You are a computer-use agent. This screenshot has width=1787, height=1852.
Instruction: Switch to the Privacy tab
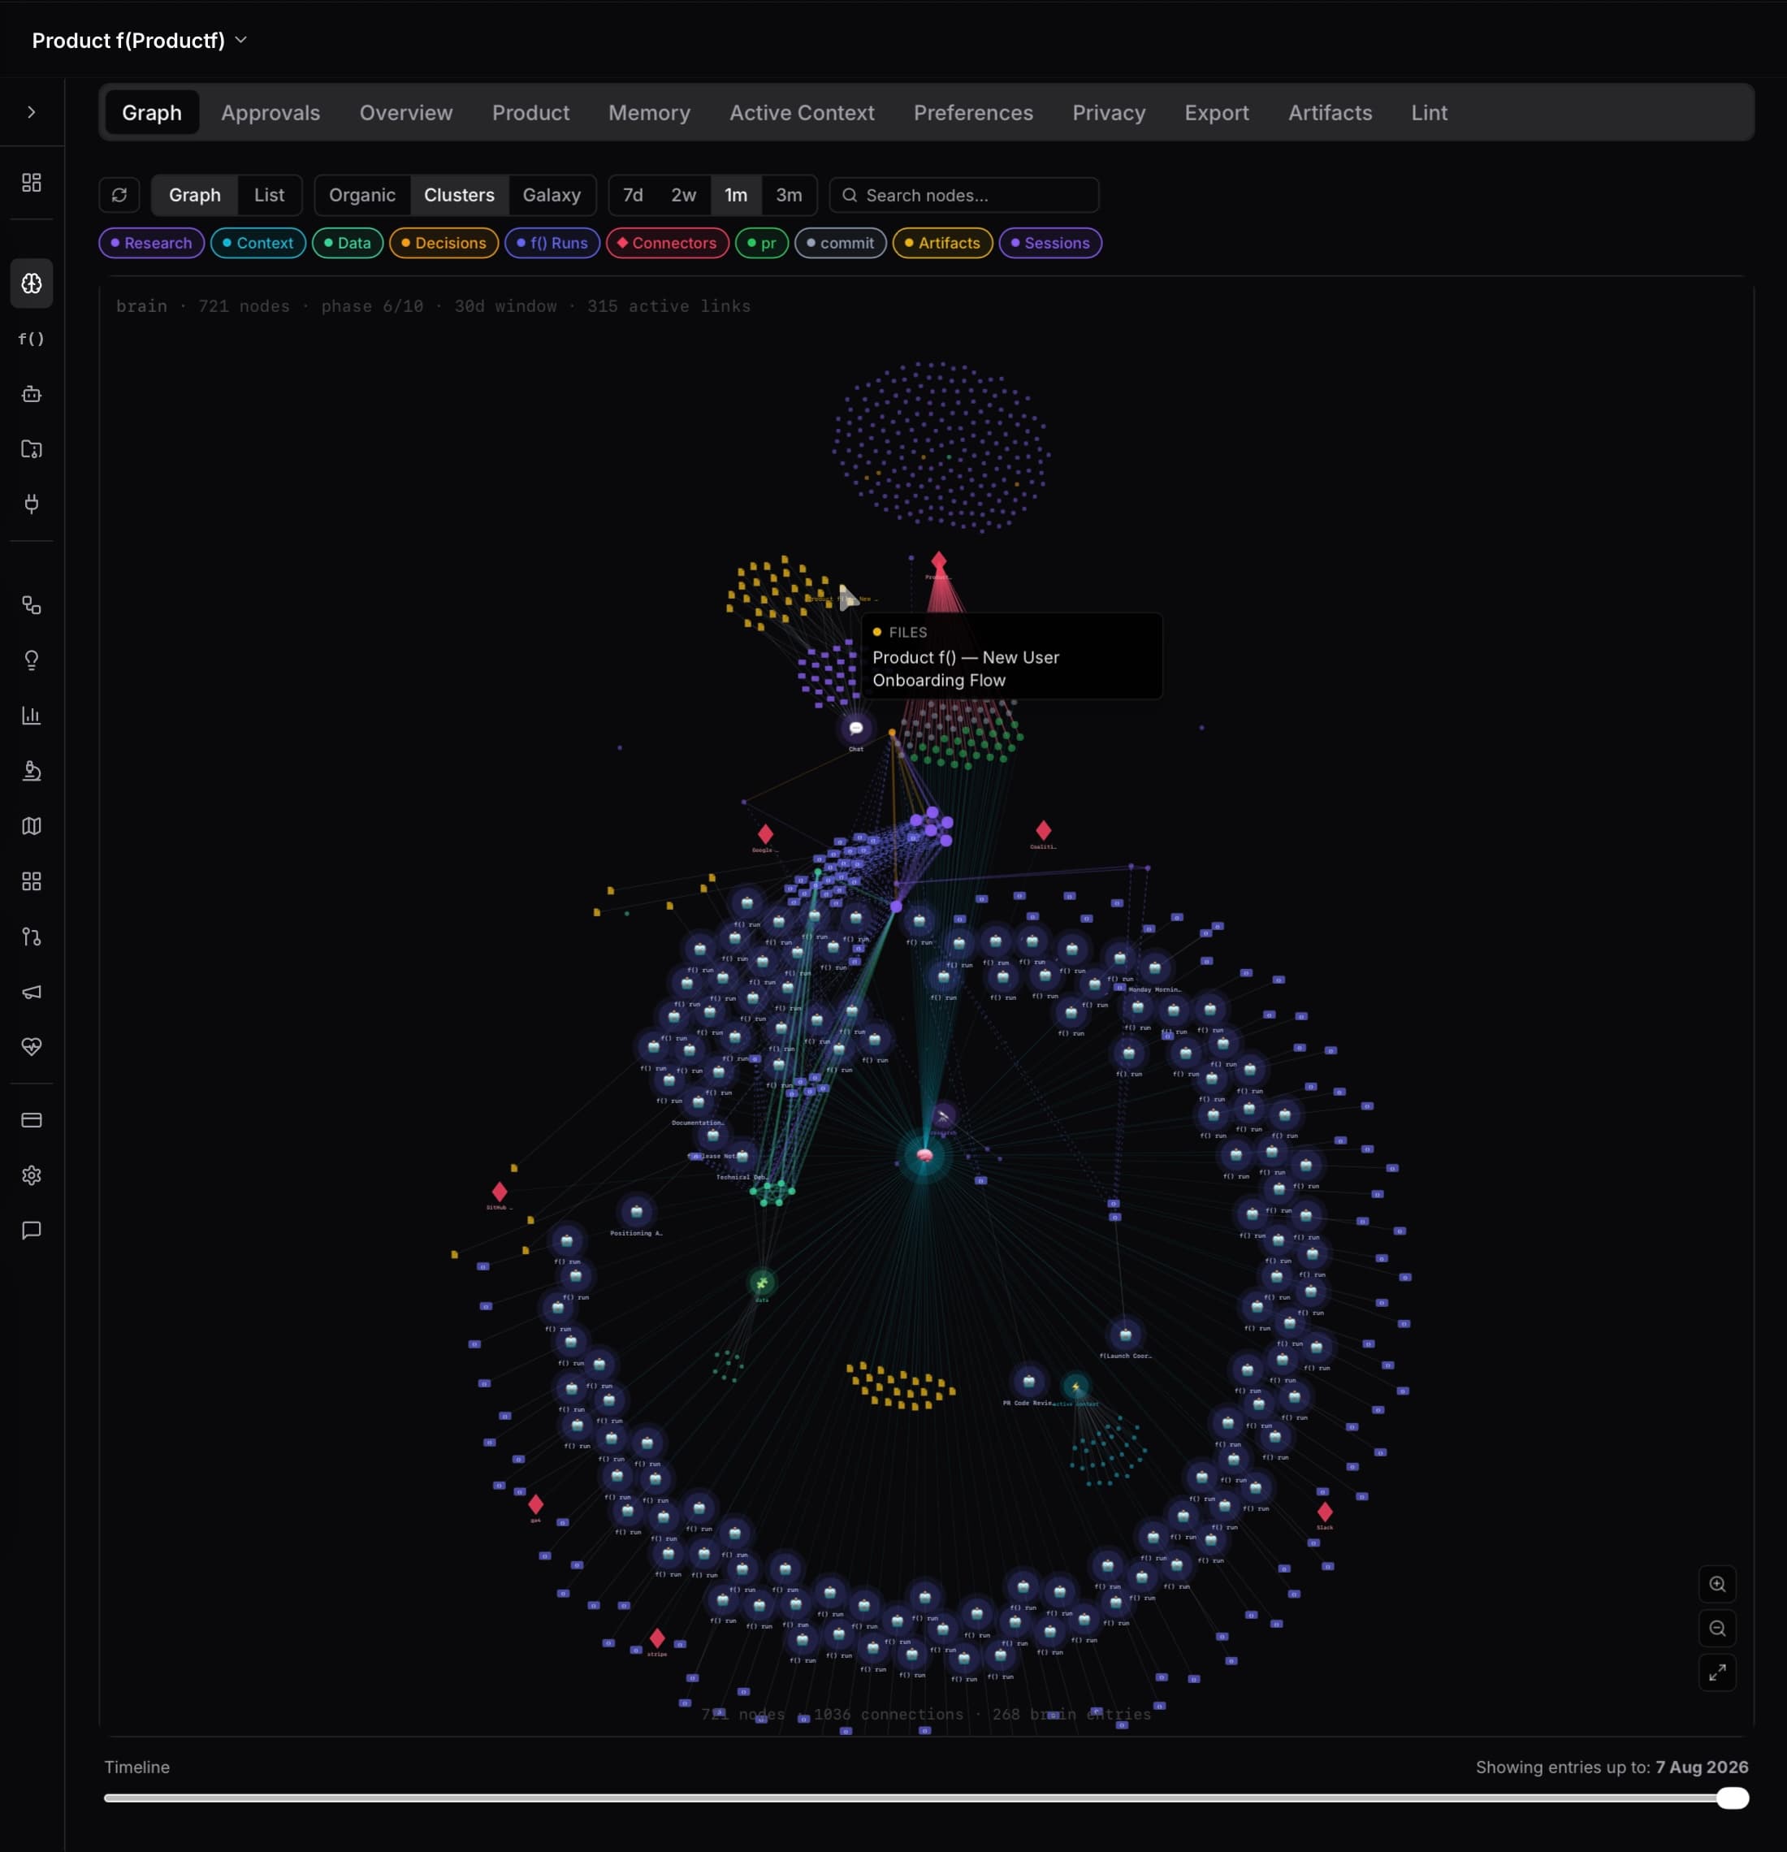(1109, 112)
